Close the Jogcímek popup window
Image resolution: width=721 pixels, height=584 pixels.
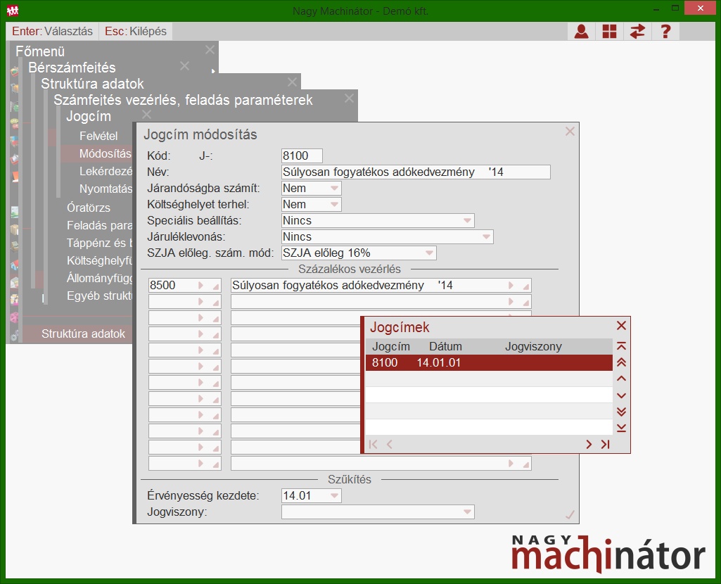pyautogui.click(x=621, y=326)
